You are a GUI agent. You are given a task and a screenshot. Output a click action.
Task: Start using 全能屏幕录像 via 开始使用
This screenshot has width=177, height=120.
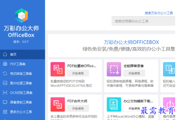pos(134,73)
